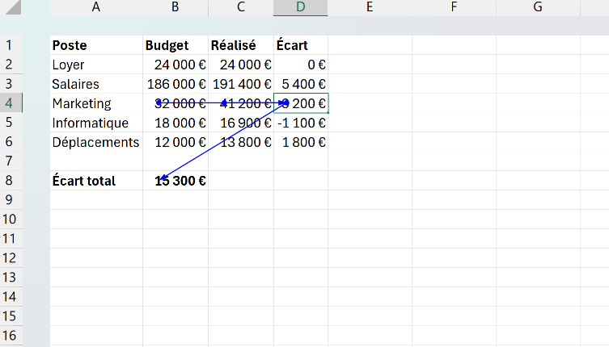Screen dimensions: 609x347
Task: Select row 15 header
Action: (x=11, y=316)
